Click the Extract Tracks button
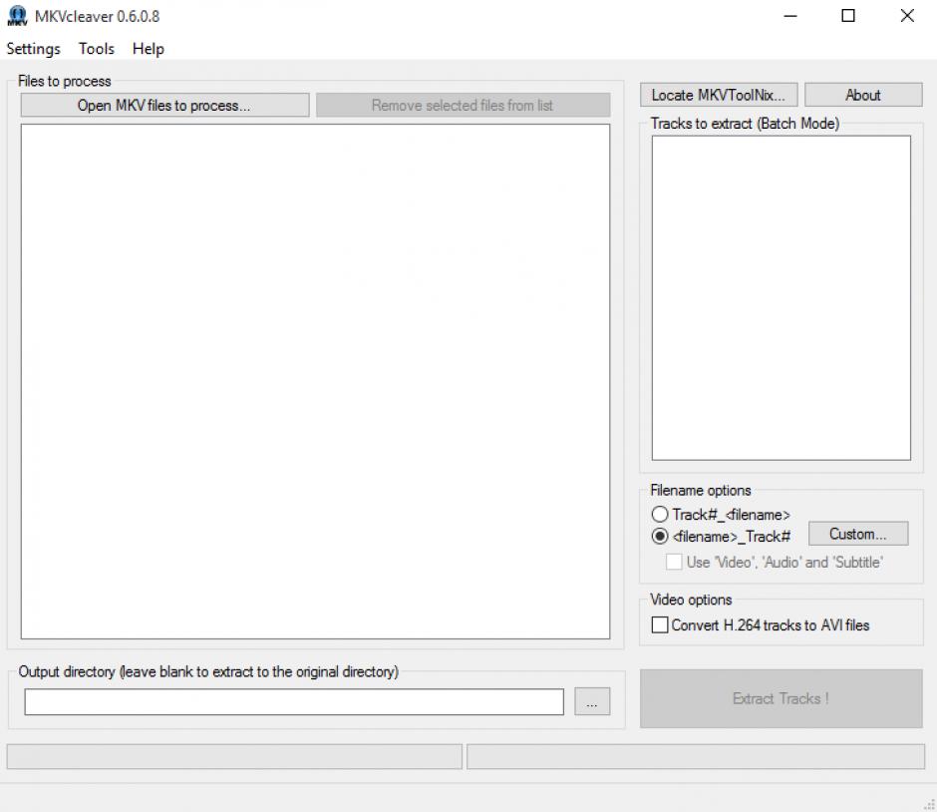 point(781,698)
